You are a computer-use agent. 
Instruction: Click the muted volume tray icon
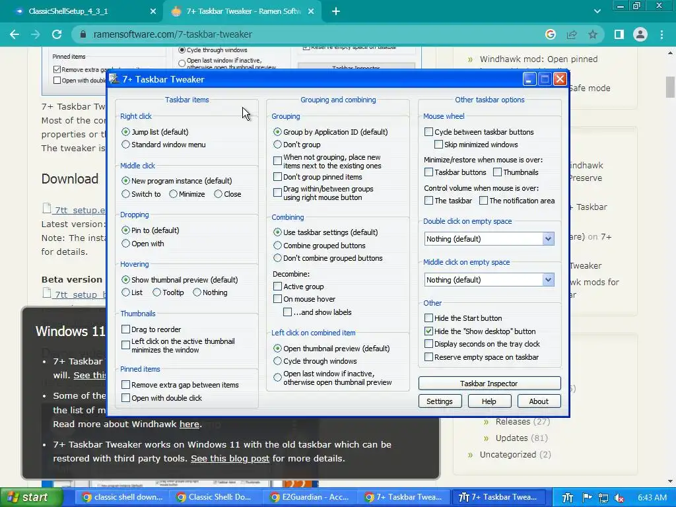coord(619,498)
